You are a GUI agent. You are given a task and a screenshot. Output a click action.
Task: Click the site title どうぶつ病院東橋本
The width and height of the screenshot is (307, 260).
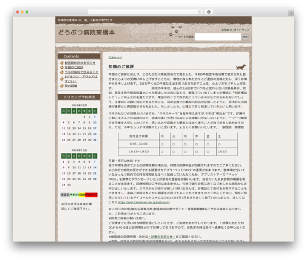click(x=87, y=33)
